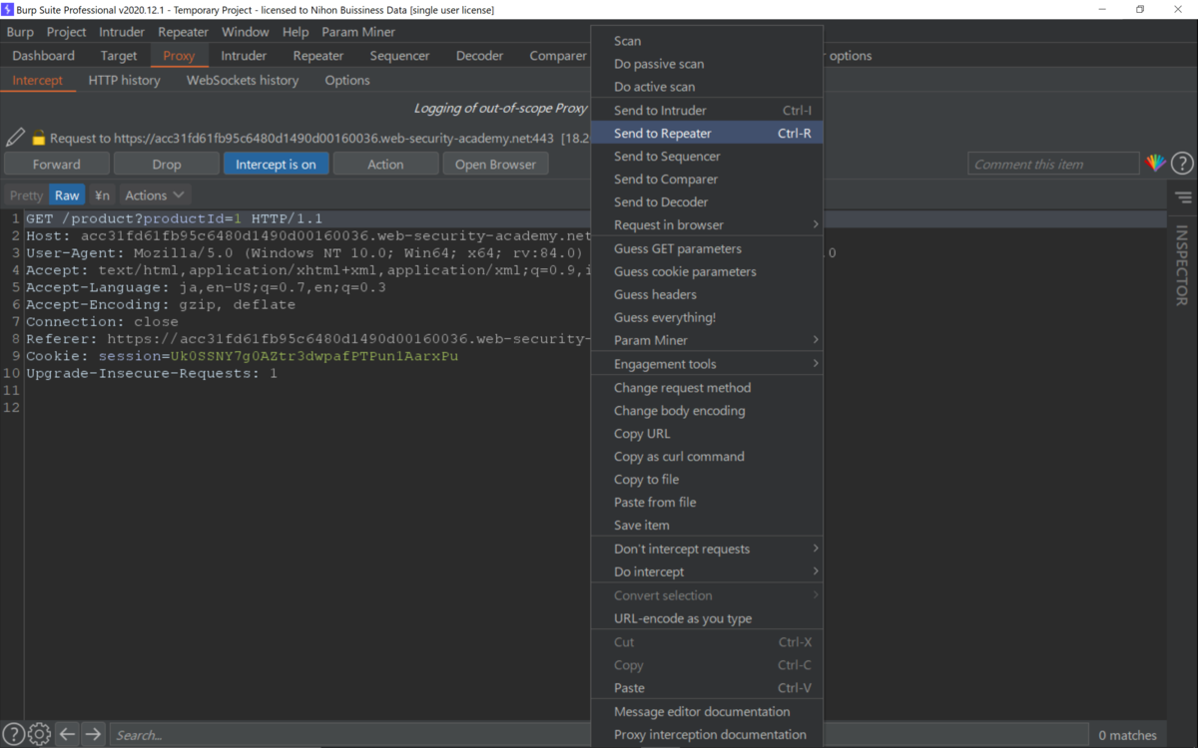Select Guess cookie parameters
The width and height of the screenshot is (1198, 748).
click(x=707, y=271)
